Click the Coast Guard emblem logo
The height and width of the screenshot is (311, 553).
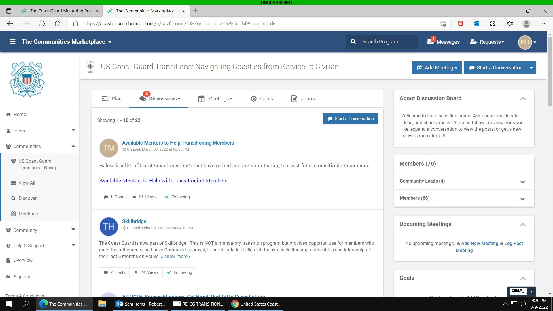27,79
